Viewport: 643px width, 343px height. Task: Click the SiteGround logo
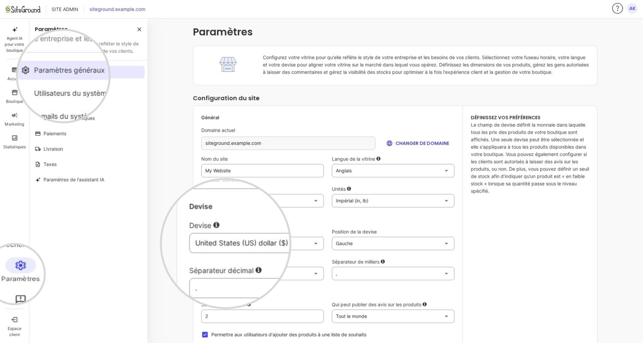click(x=23, y=9)
